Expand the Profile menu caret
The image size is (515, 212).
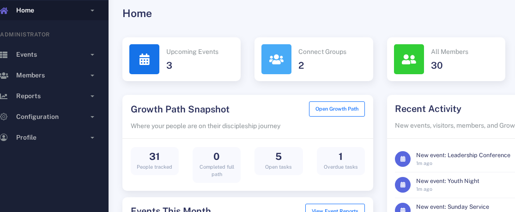[92, 137]
